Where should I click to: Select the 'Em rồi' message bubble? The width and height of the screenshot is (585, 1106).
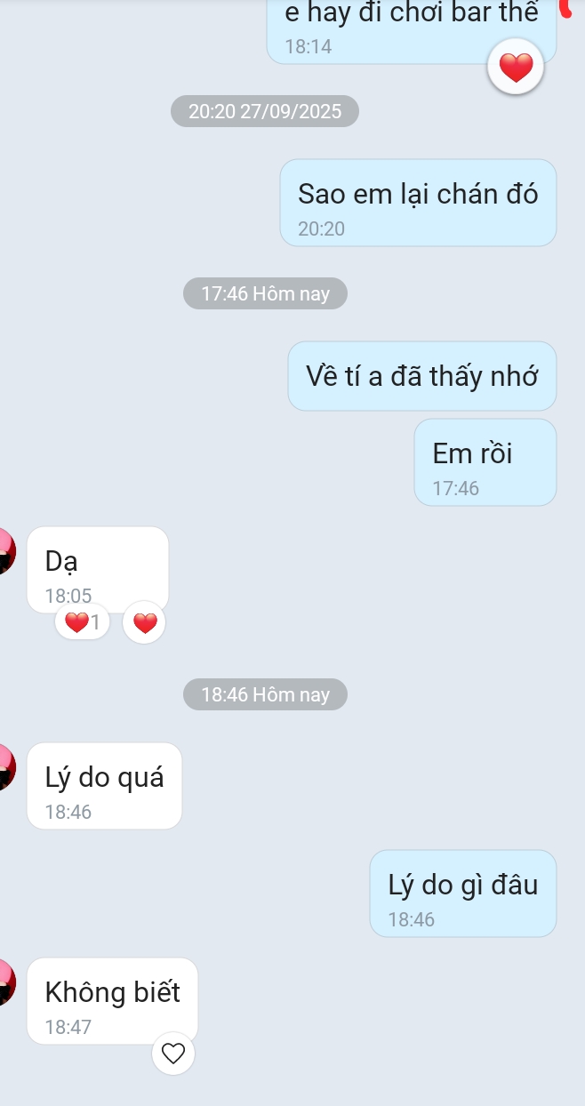click(485, 462)
